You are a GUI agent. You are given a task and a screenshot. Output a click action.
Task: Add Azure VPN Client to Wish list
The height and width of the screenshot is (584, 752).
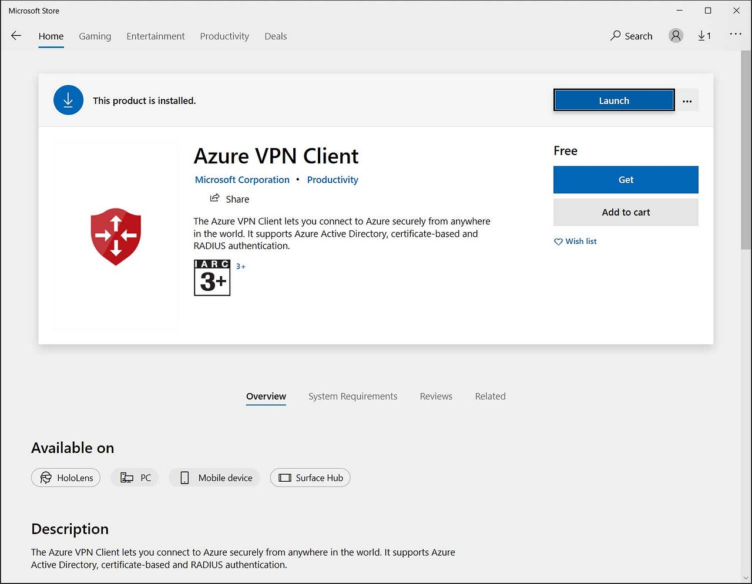click(x=575, y=241)
